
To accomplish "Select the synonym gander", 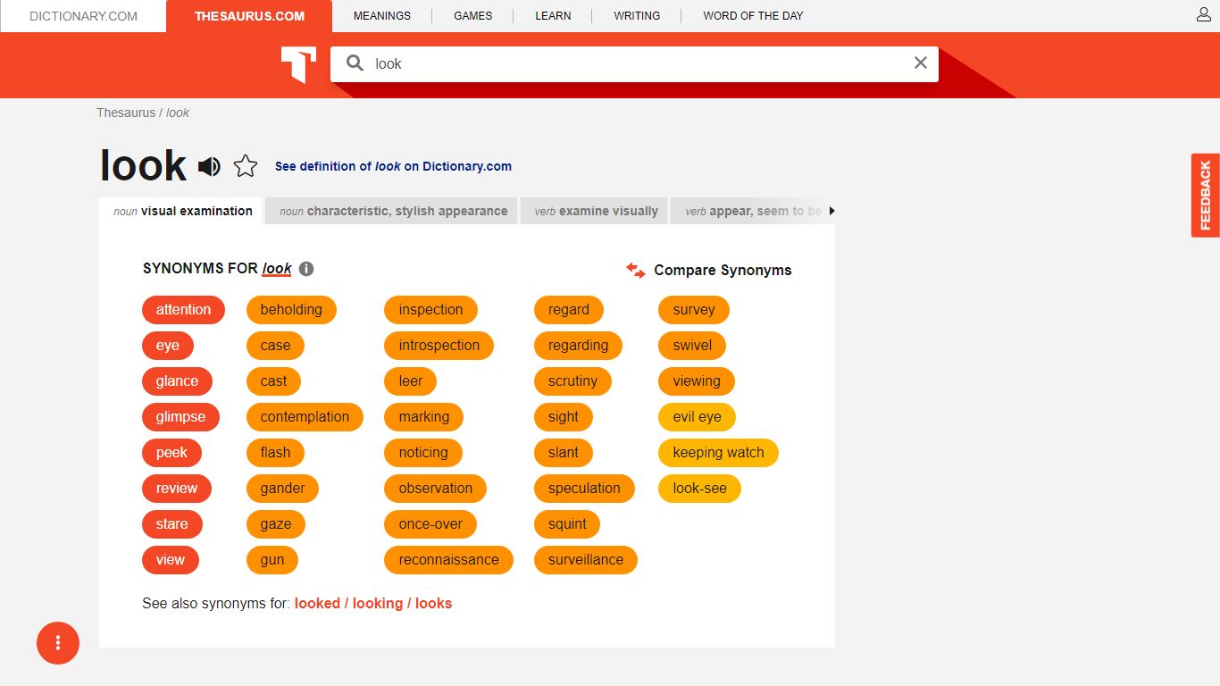I will point(282,489).
